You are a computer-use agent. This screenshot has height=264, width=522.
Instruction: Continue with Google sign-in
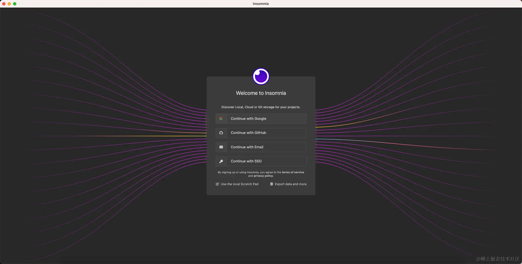[x=261, y=119]
